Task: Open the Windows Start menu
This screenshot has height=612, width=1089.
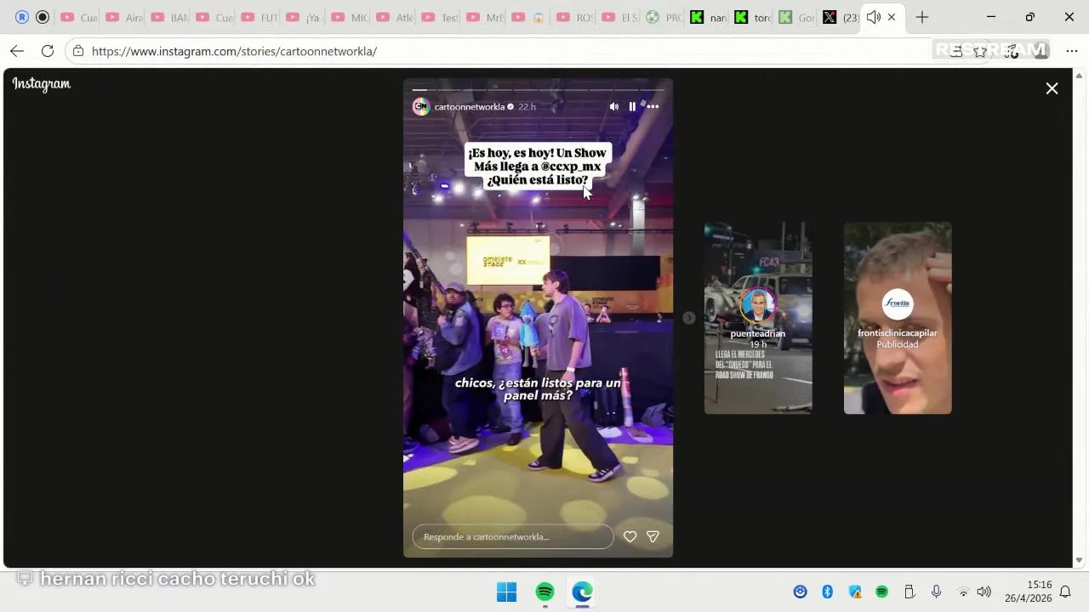Action: tap(506, 592)
